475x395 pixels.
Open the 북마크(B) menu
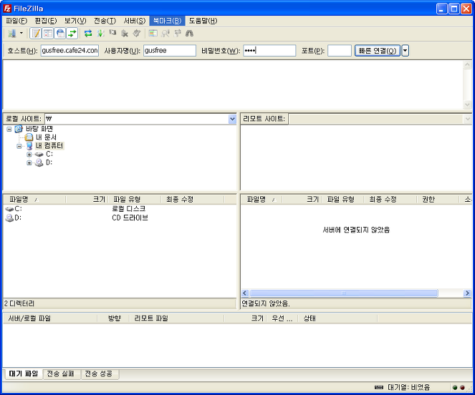167,21
